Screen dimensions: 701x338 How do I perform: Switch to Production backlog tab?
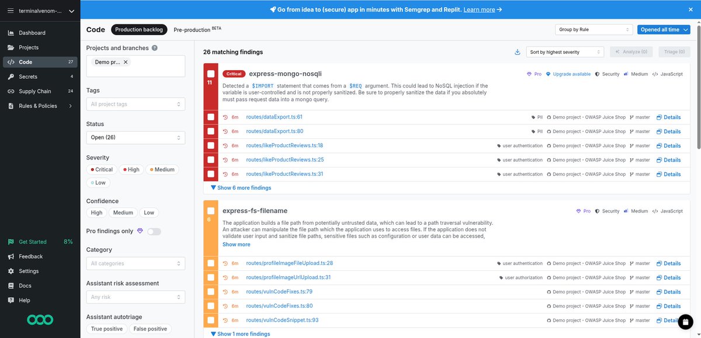(x=140, y=29)
